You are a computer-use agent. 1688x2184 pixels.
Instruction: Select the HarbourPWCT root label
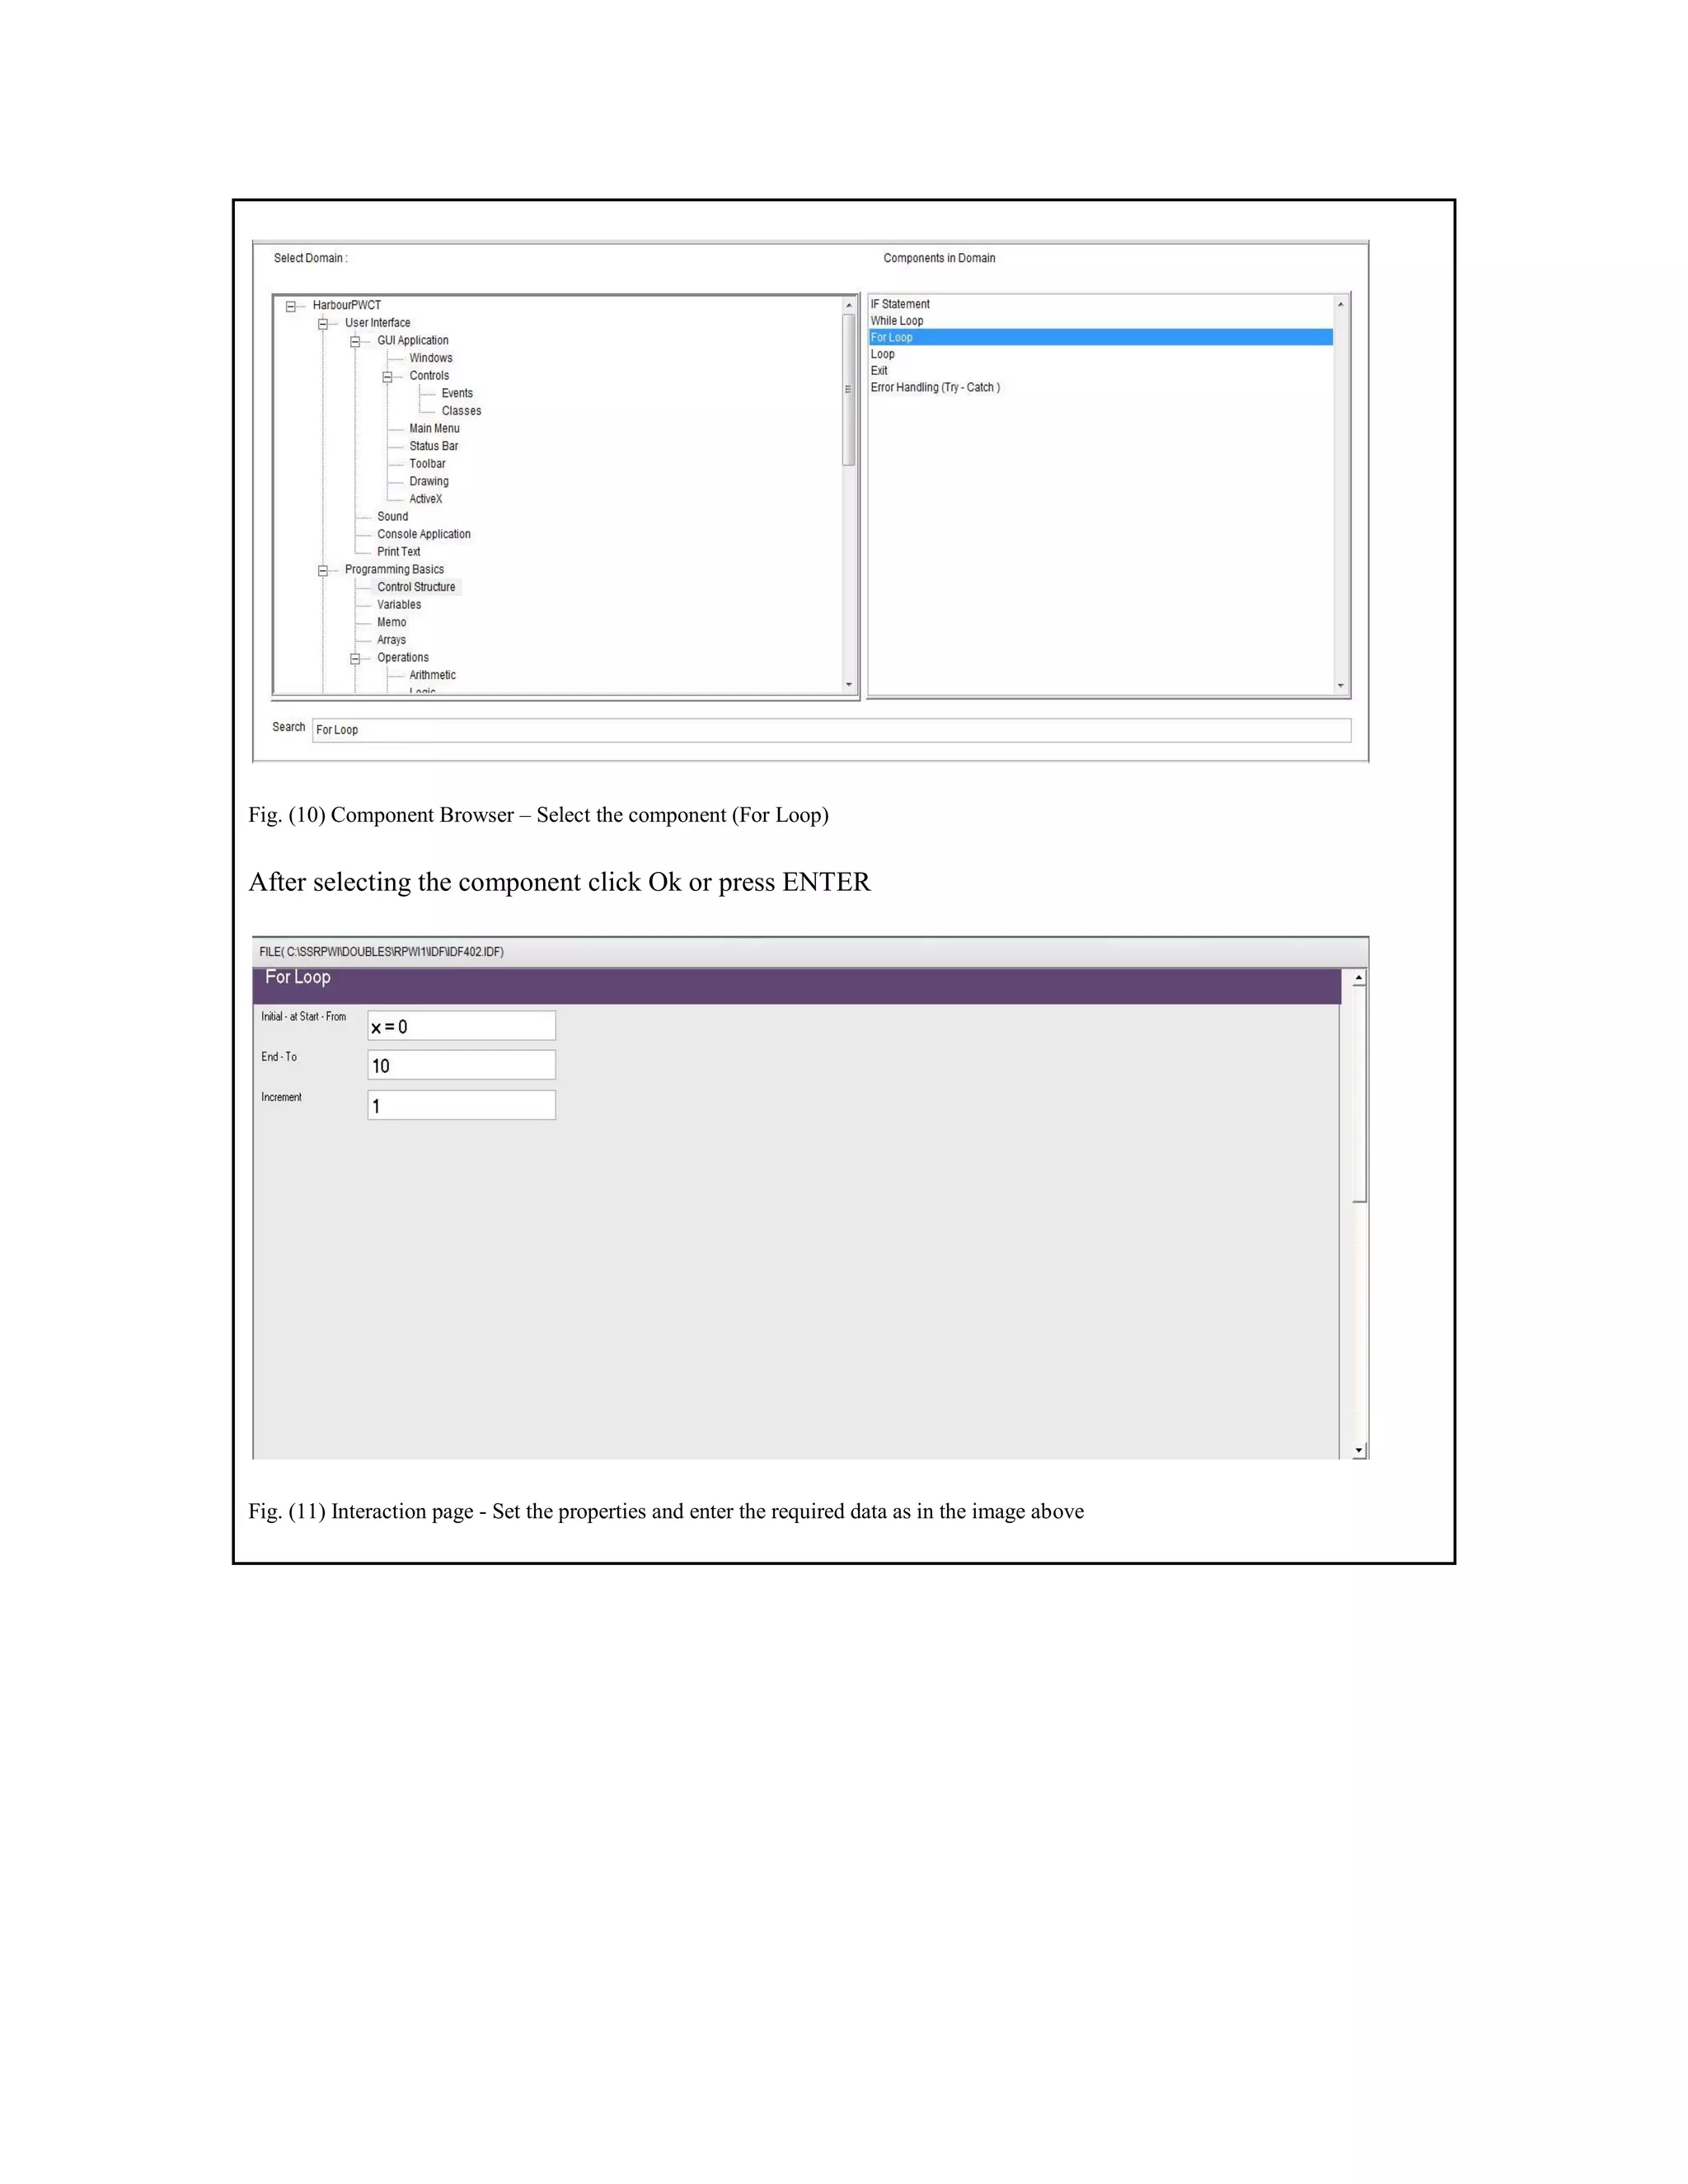(346, 305)
